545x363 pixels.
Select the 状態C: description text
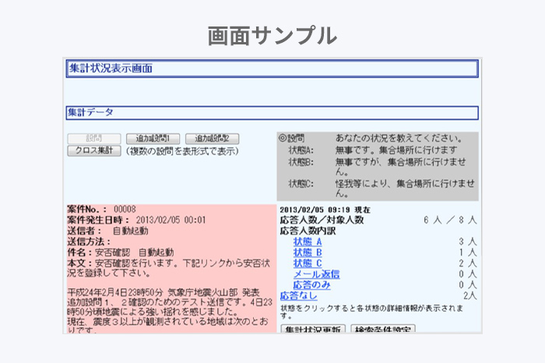(405, 188)
